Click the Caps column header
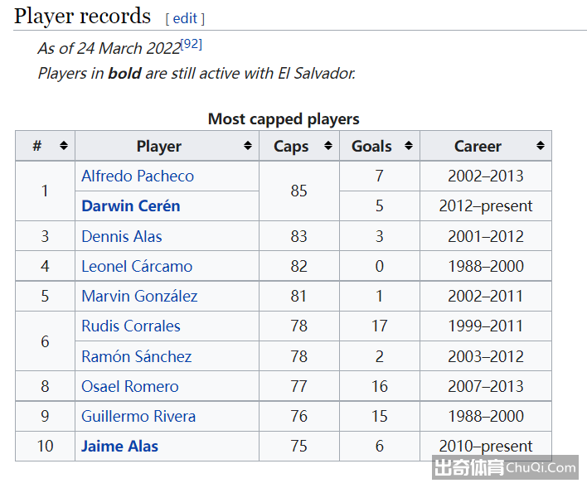This screenshot has width=587, height=488. pos(291,147)
